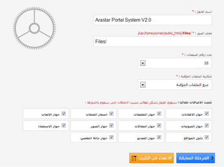Toggle the جهاز الاستفتاء checkbox
The height and width of the screenshot is (167, 224).
pyautogui.click(x=64, y=126)
